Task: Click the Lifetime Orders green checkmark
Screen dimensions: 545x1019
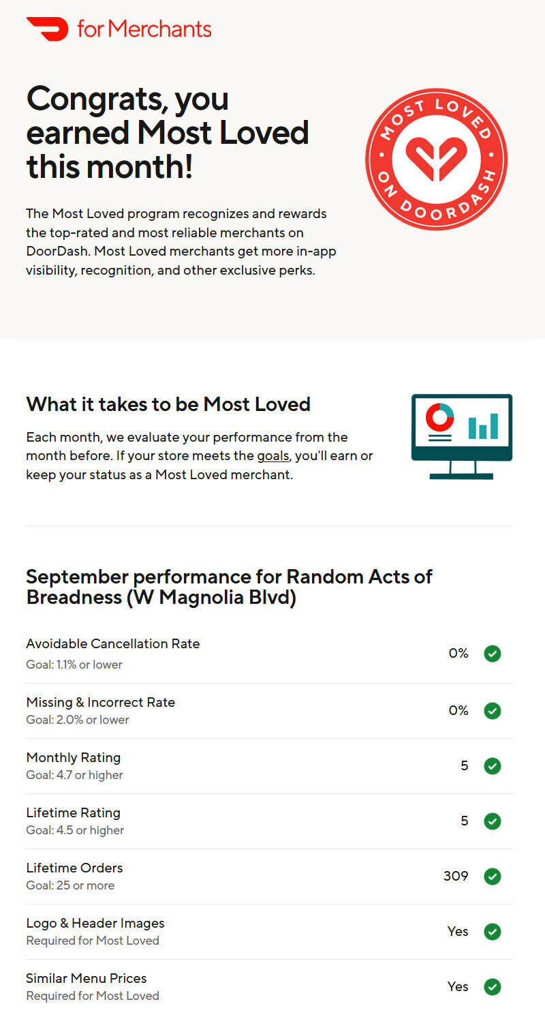Action: [493, 877]
